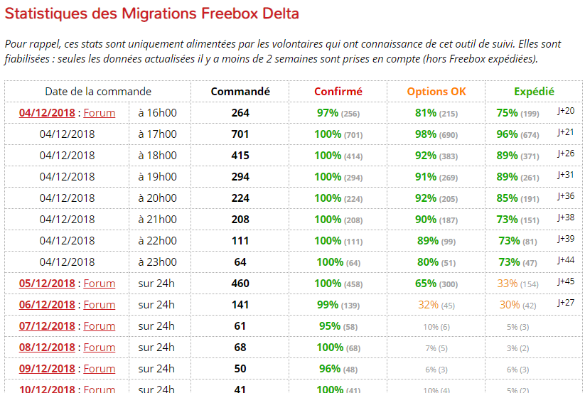Open the 04/12/2018 date link
The height and width of the screenshot is (393, 585).
[x=47, y=112]
